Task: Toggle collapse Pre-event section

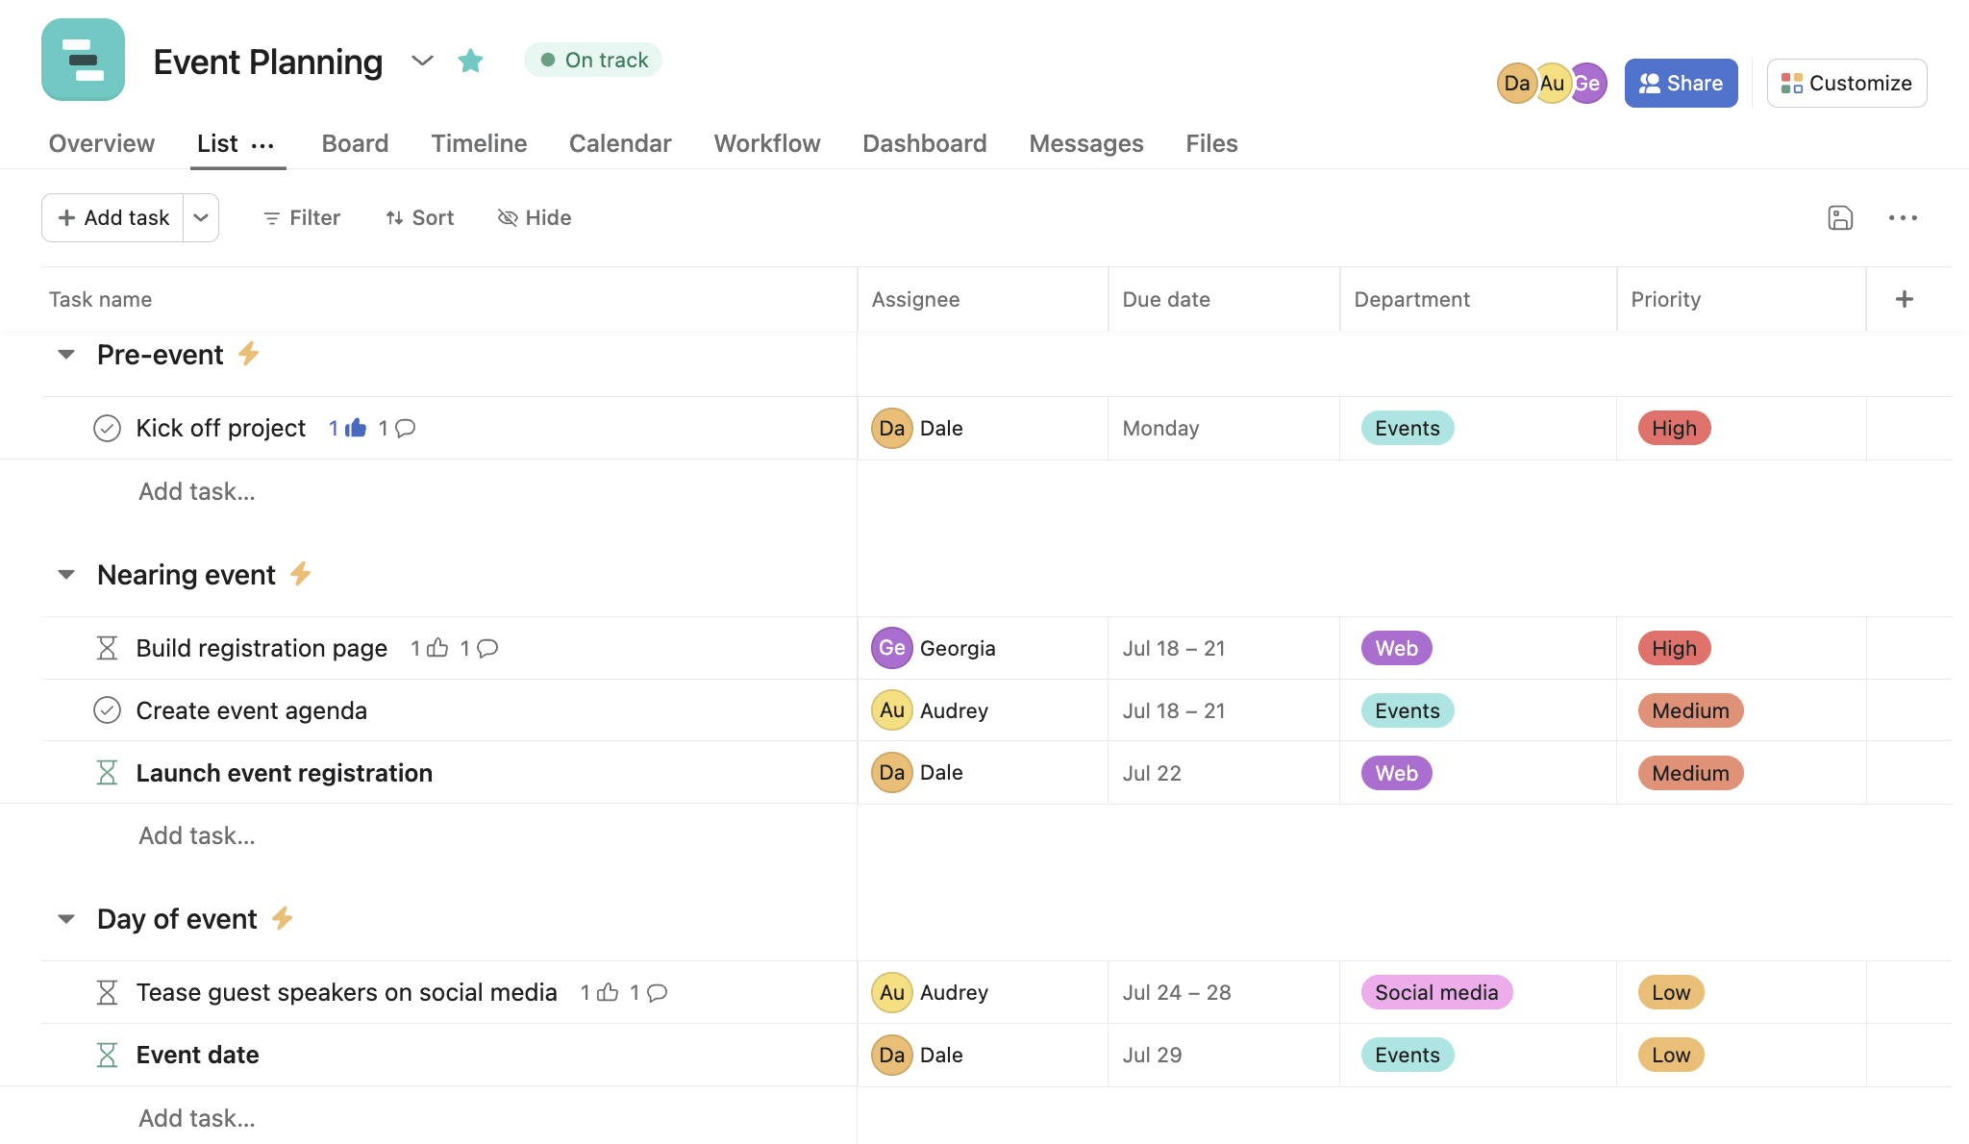Action: pyautogui.click(x=64, y=353)
